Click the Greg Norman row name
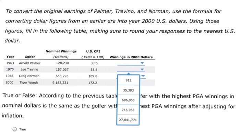Screen dimensions: 240x132 click(x=29, y=76)
